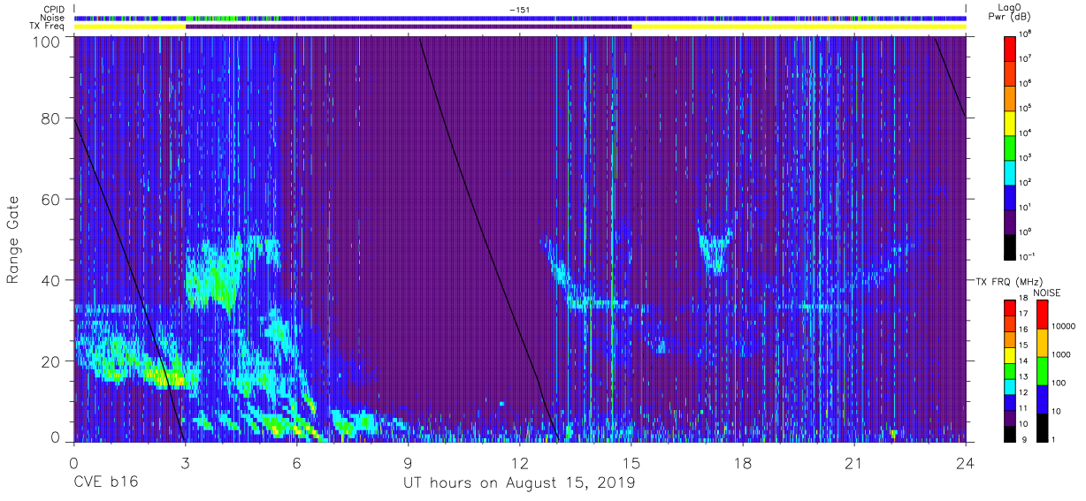
Task: Select cyan segment of TX FRQ colorbar
Action: 1010,387
